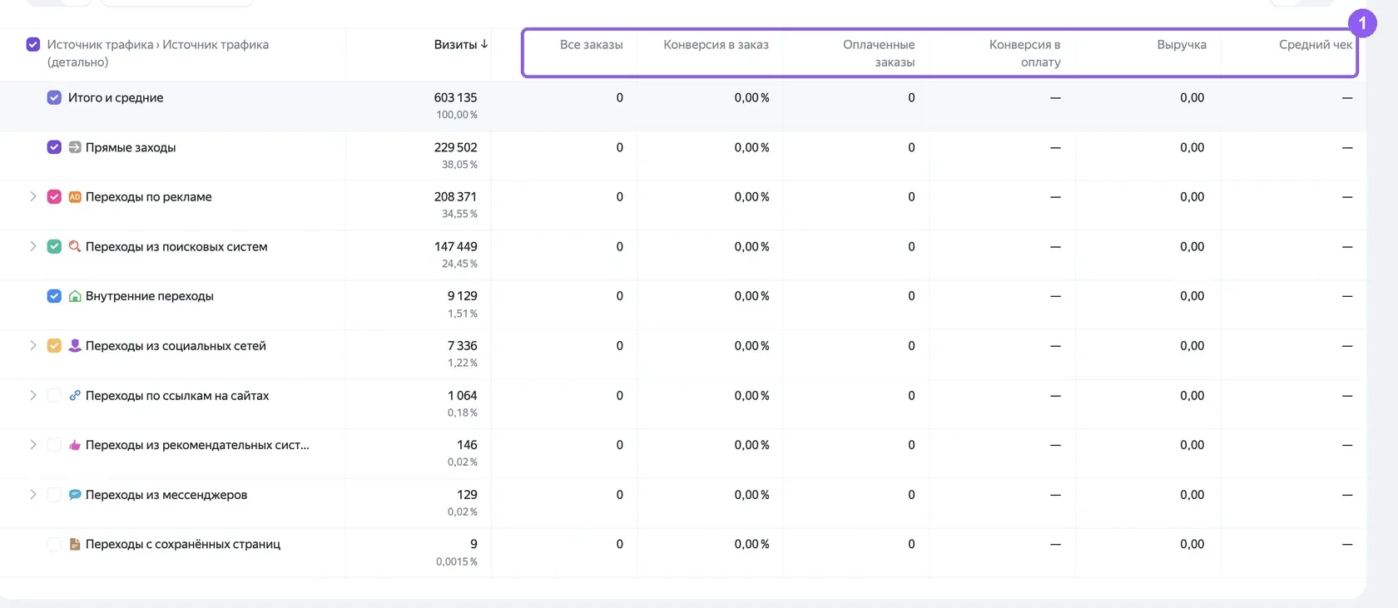
Task: Click the speech bubble icon for Переходы из мессенджеров
Action: 75,494
